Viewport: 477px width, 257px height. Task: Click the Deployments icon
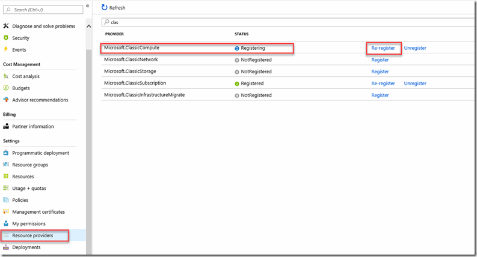click(x=6, y=247)
